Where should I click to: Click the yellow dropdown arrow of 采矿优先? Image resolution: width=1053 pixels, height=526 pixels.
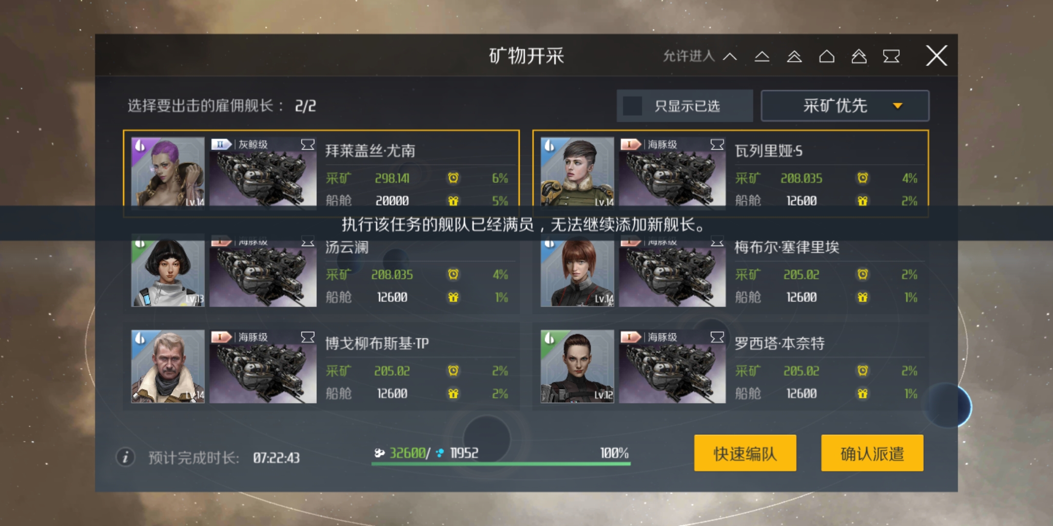[897, 106]
